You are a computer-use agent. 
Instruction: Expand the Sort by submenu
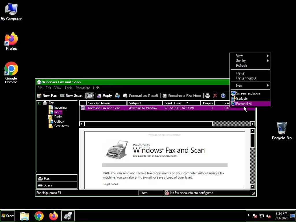[x=250, y=61]
